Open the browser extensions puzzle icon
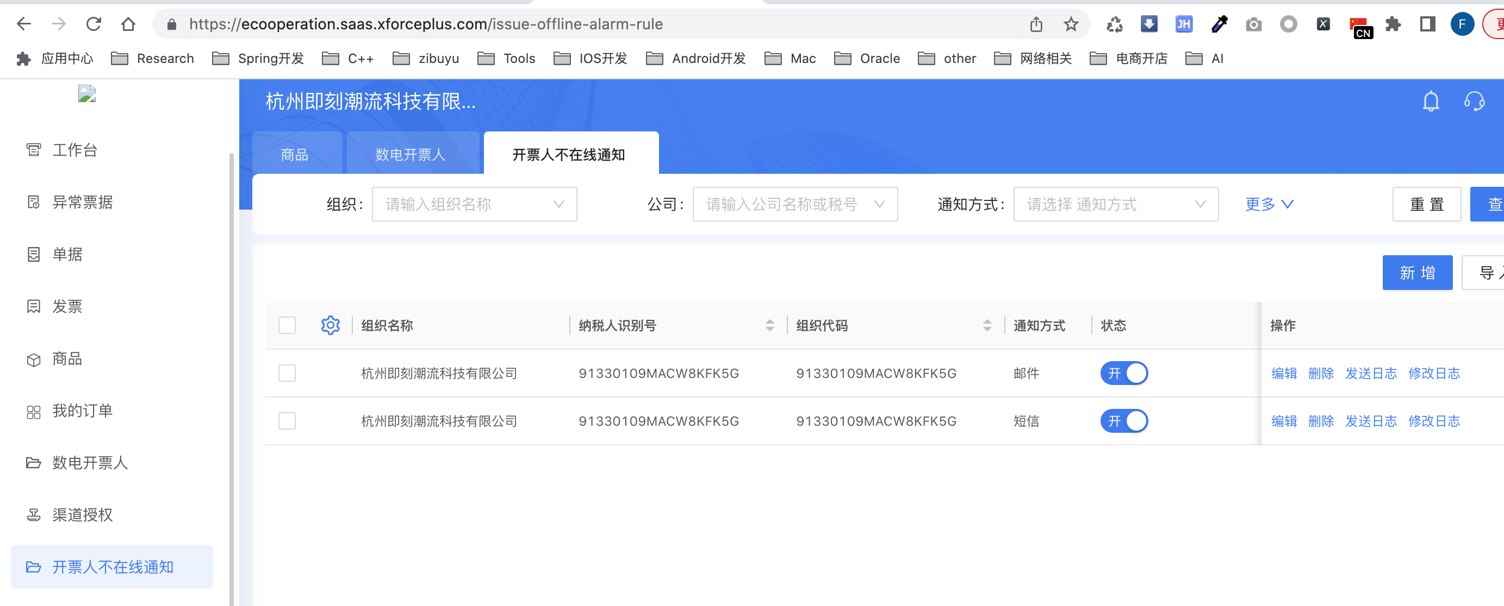The width and height of the screenshot is (1504, 606). pos(1393,24)
